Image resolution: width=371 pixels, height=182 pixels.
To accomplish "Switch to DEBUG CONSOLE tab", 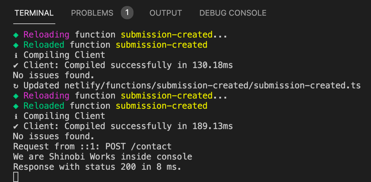I will [x=233, y=13].
